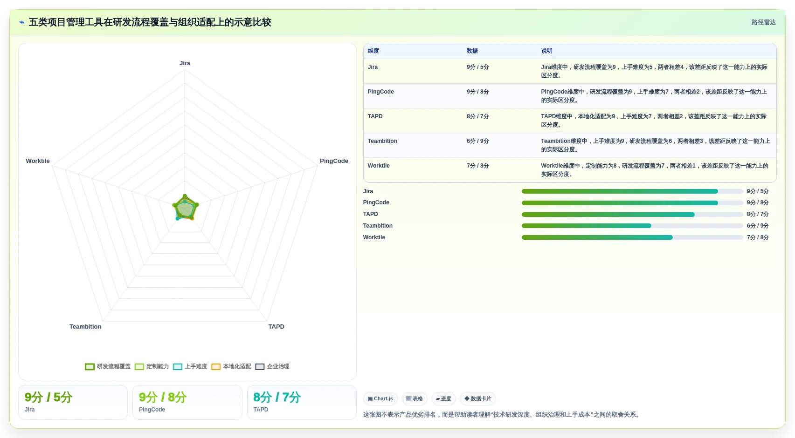
Task: Click the TAPD axis label on radar
Action: [x=276, y=327]
